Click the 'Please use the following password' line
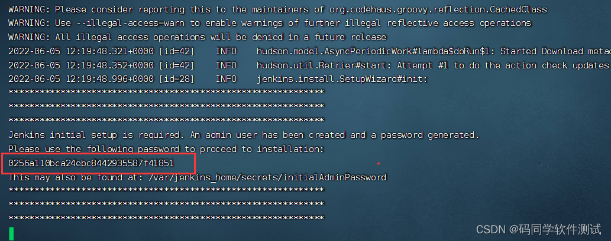This screenshot has width=611, height=241. (x=166, y=149)
